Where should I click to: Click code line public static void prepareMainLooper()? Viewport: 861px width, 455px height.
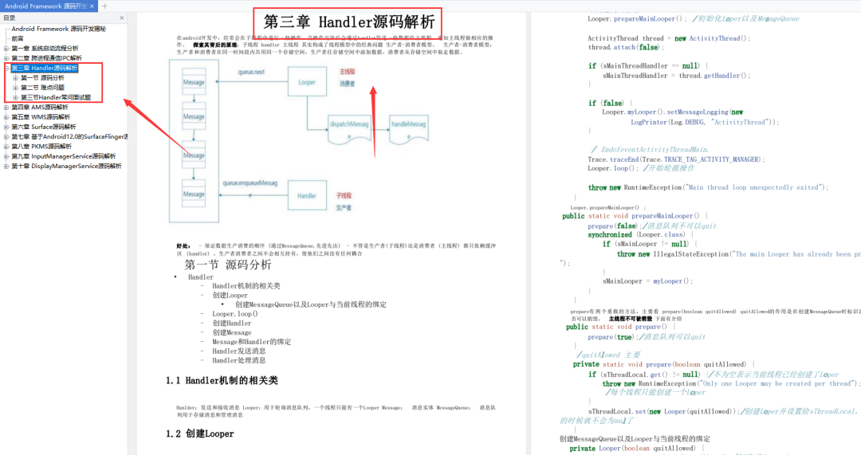pyautogui.click(x=635, y=216)
